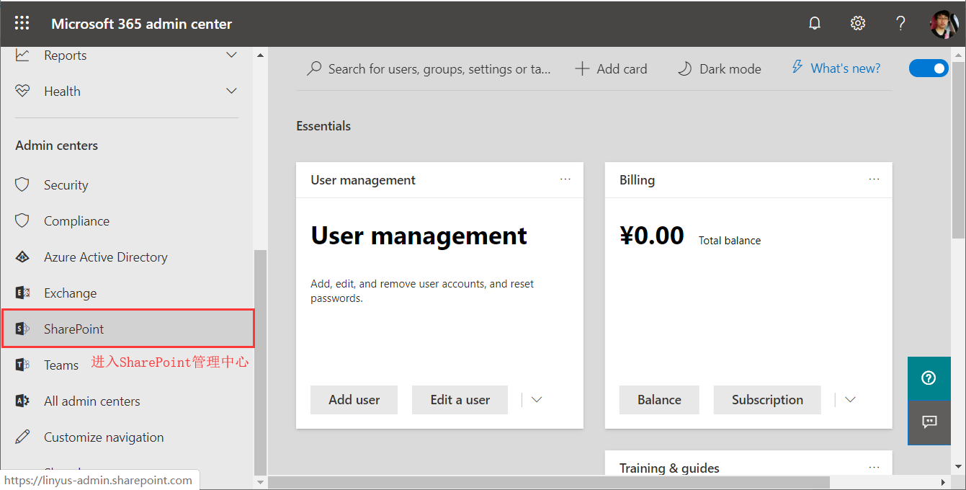Click the Essentials section heading
The height and width of the screenshot is (490, 966).
[x=323, y=125]
